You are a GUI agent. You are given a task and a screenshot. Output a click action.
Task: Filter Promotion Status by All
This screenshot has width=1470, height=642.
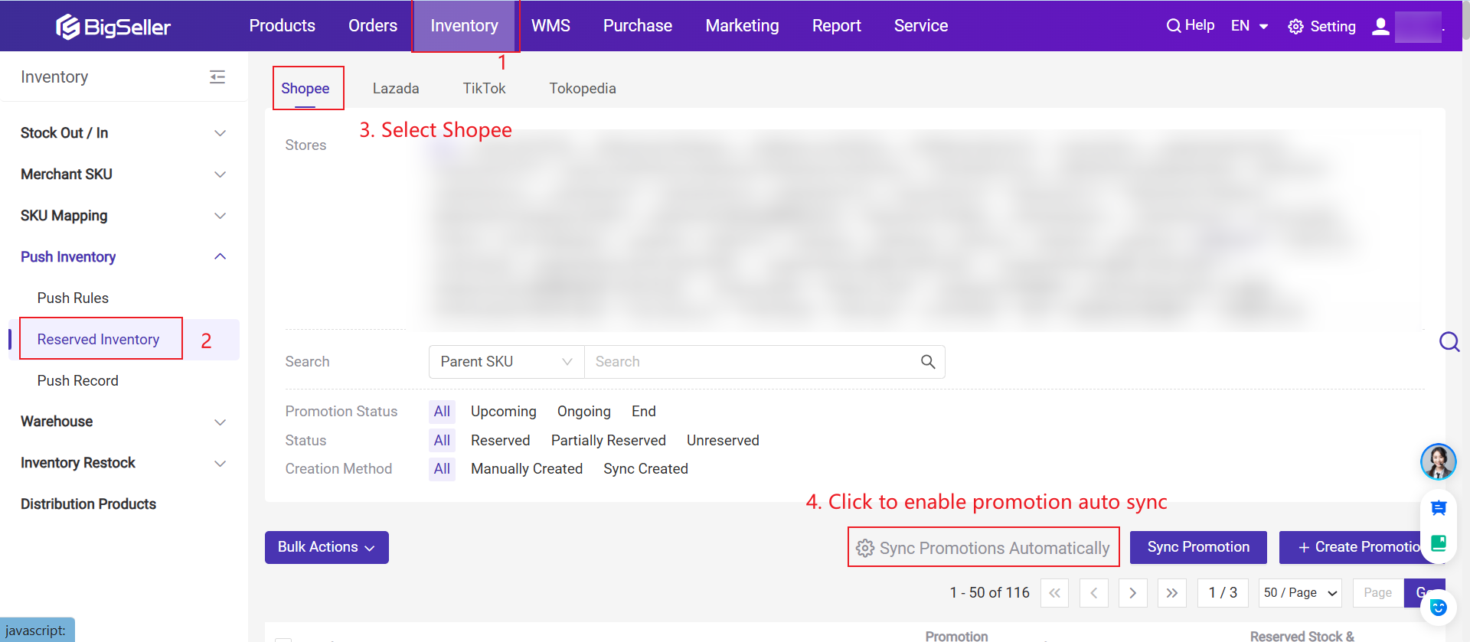click(442, 412)
